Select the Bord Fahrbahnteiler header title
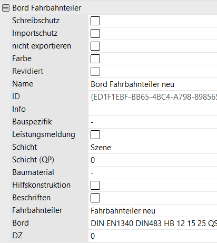Viewport: 217px width, 243px height. coord(47,8)
